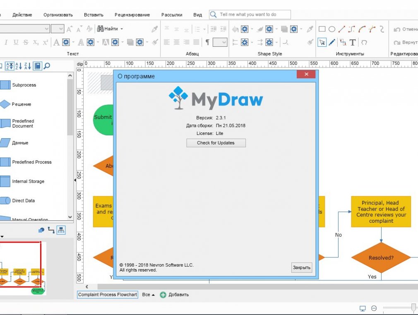
Task: Collapse the library panel splitter arrow
Action: click(x=75, y=180)
